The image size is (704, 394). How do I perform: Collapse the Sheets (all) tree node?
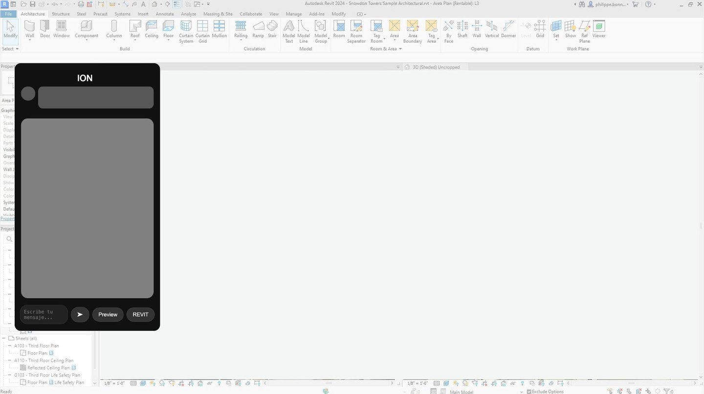coord(4,338)
